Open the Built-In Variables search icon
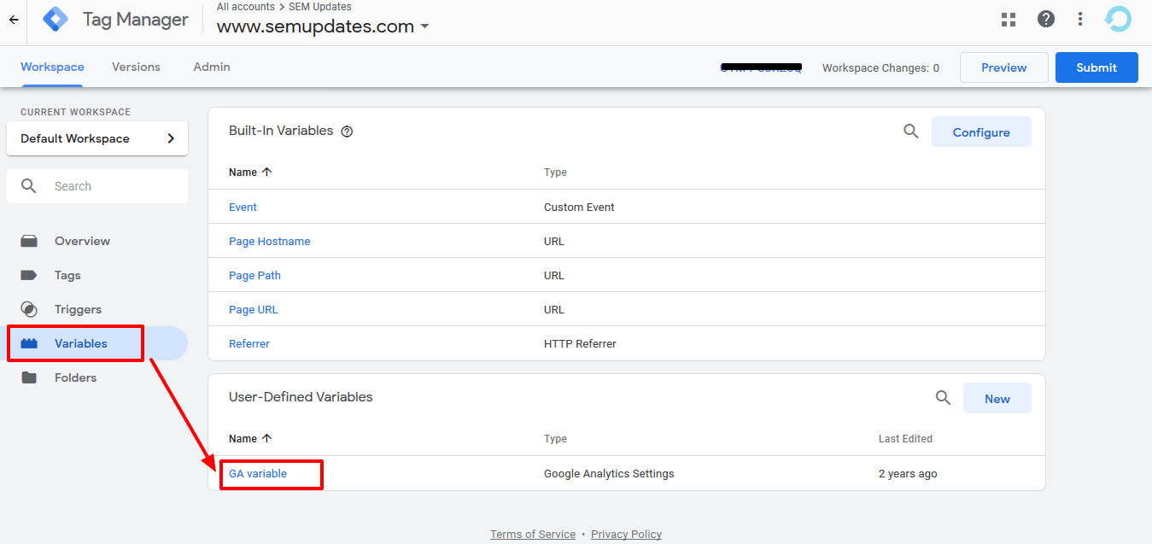Screen dimensions: 1152x544 910,131
